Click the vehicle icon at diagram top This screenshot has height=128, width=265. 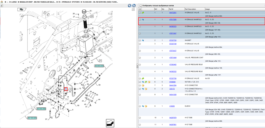click(22, 10)
